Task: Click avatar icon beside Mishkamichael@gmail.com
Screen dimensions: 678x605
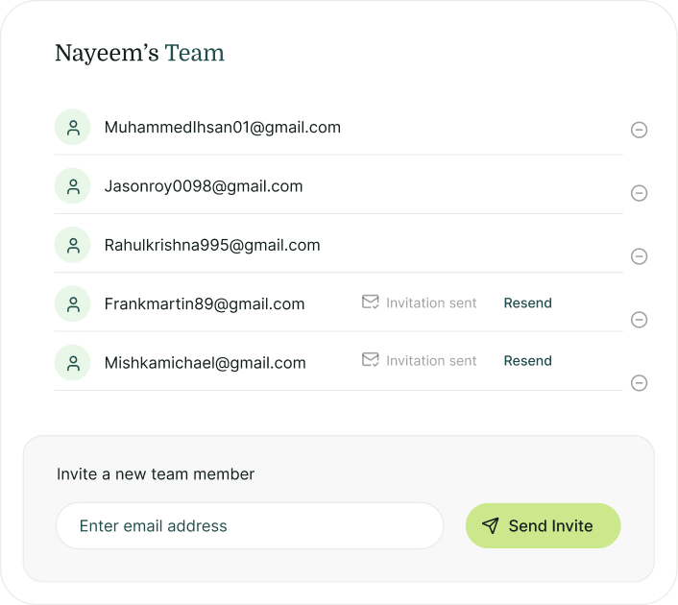Action: coord(73,362)
